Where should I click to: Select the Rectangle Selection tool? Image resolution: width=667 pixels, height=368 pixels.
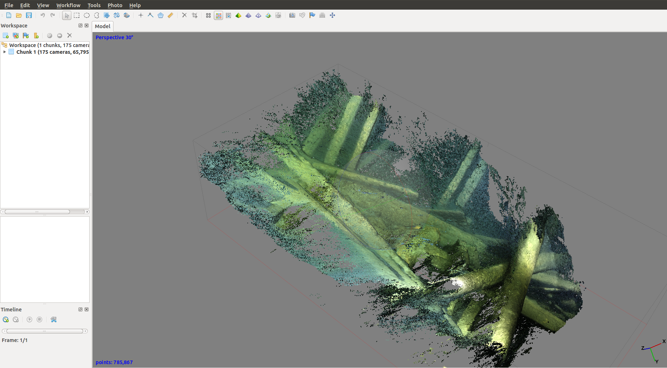coord(77,15)
